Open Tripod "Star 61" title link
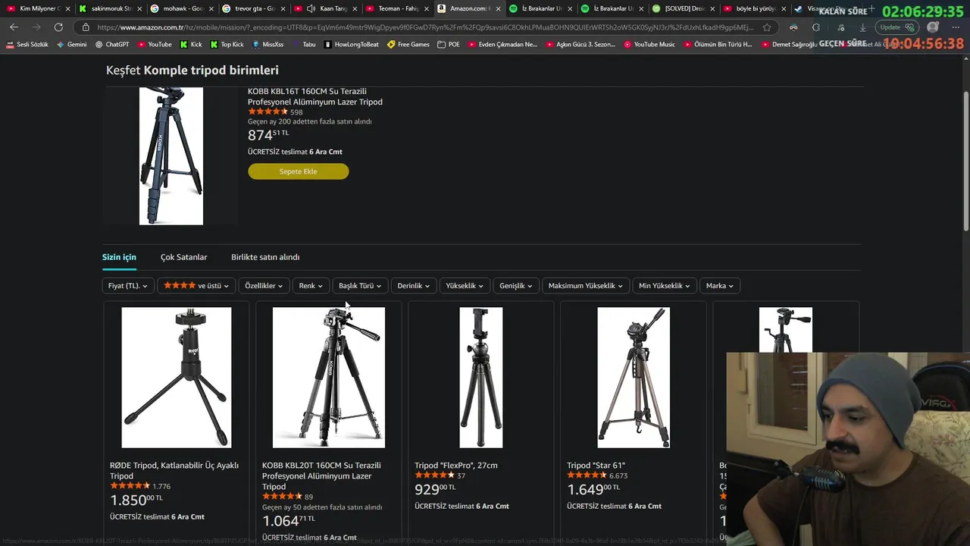The image size is (970, 546). coord(596,465)
